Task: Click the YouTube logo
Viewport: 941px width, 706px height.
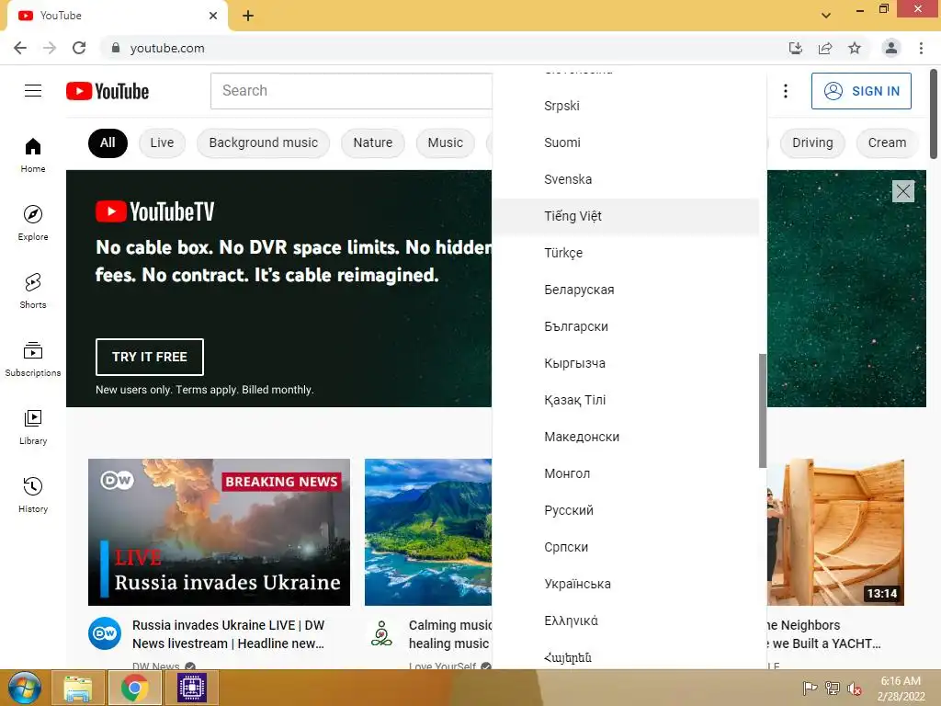Action: click(x=108, y=91)
